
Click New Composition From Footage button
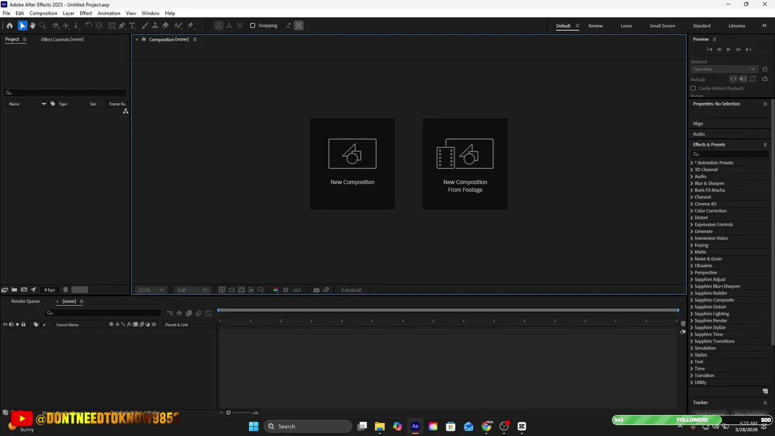[x=465, y=163]
